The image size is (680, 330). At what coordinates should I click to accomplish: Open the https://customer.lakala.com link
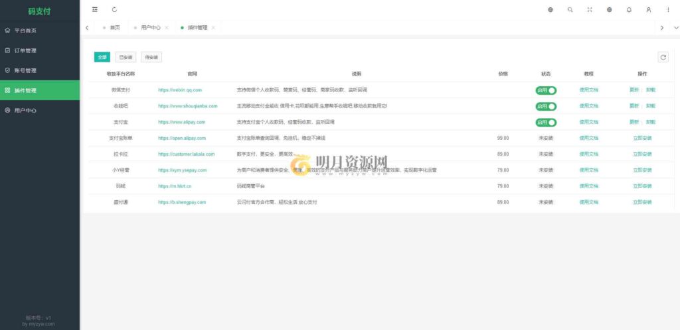186,154
